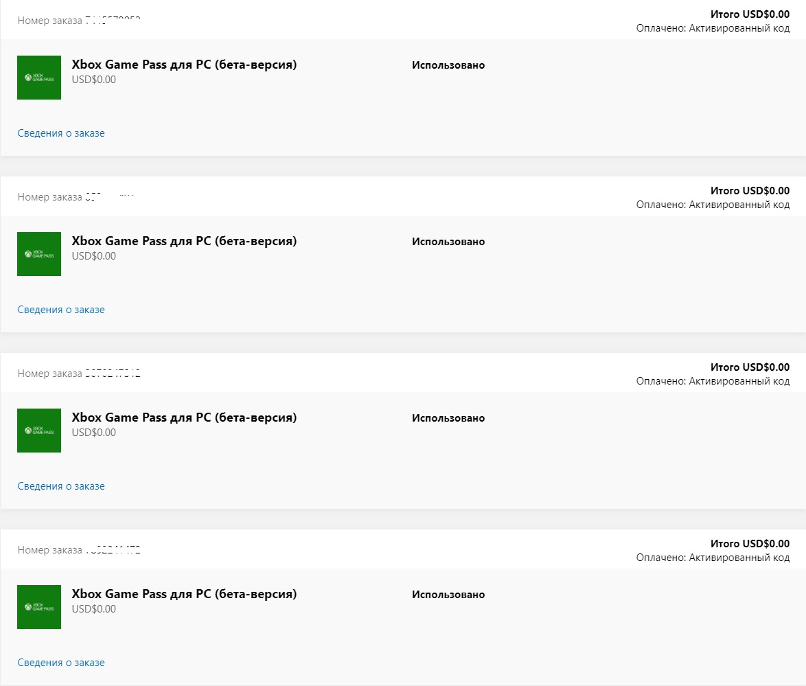The image size is (806, 686).
Task: Open Xbox Game Pass thumbnail in fourth order
Action: [39, 607]
